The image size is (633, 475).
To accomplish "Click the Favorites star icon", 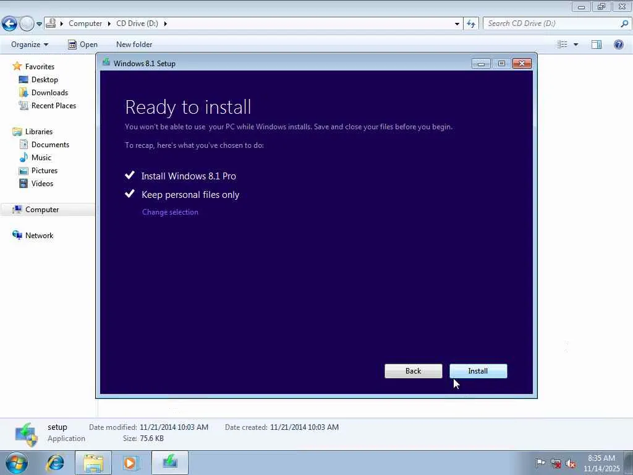I will [17, 66].
